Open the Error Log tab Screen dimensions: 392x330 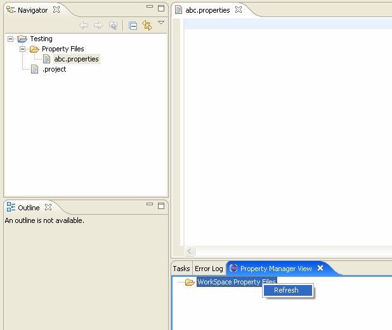209,269
